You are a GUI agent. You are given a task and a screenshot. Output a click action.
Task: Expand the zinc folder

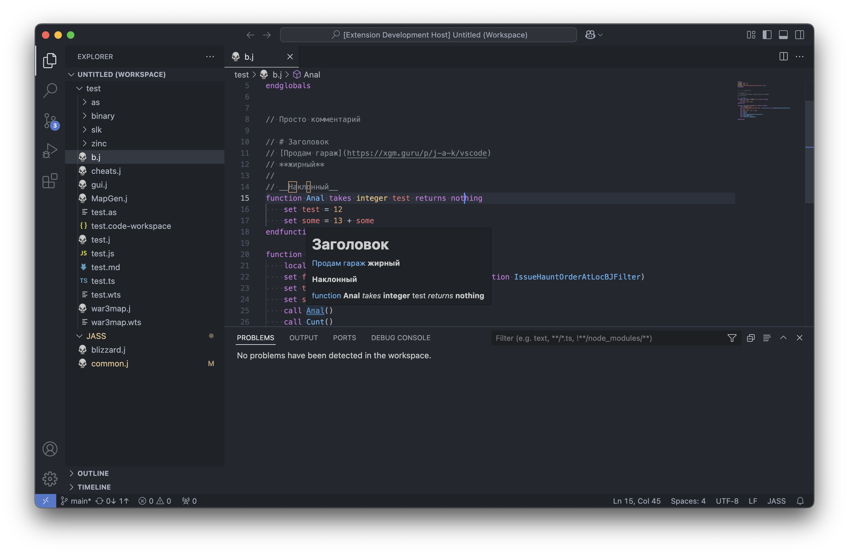(99, 144)
